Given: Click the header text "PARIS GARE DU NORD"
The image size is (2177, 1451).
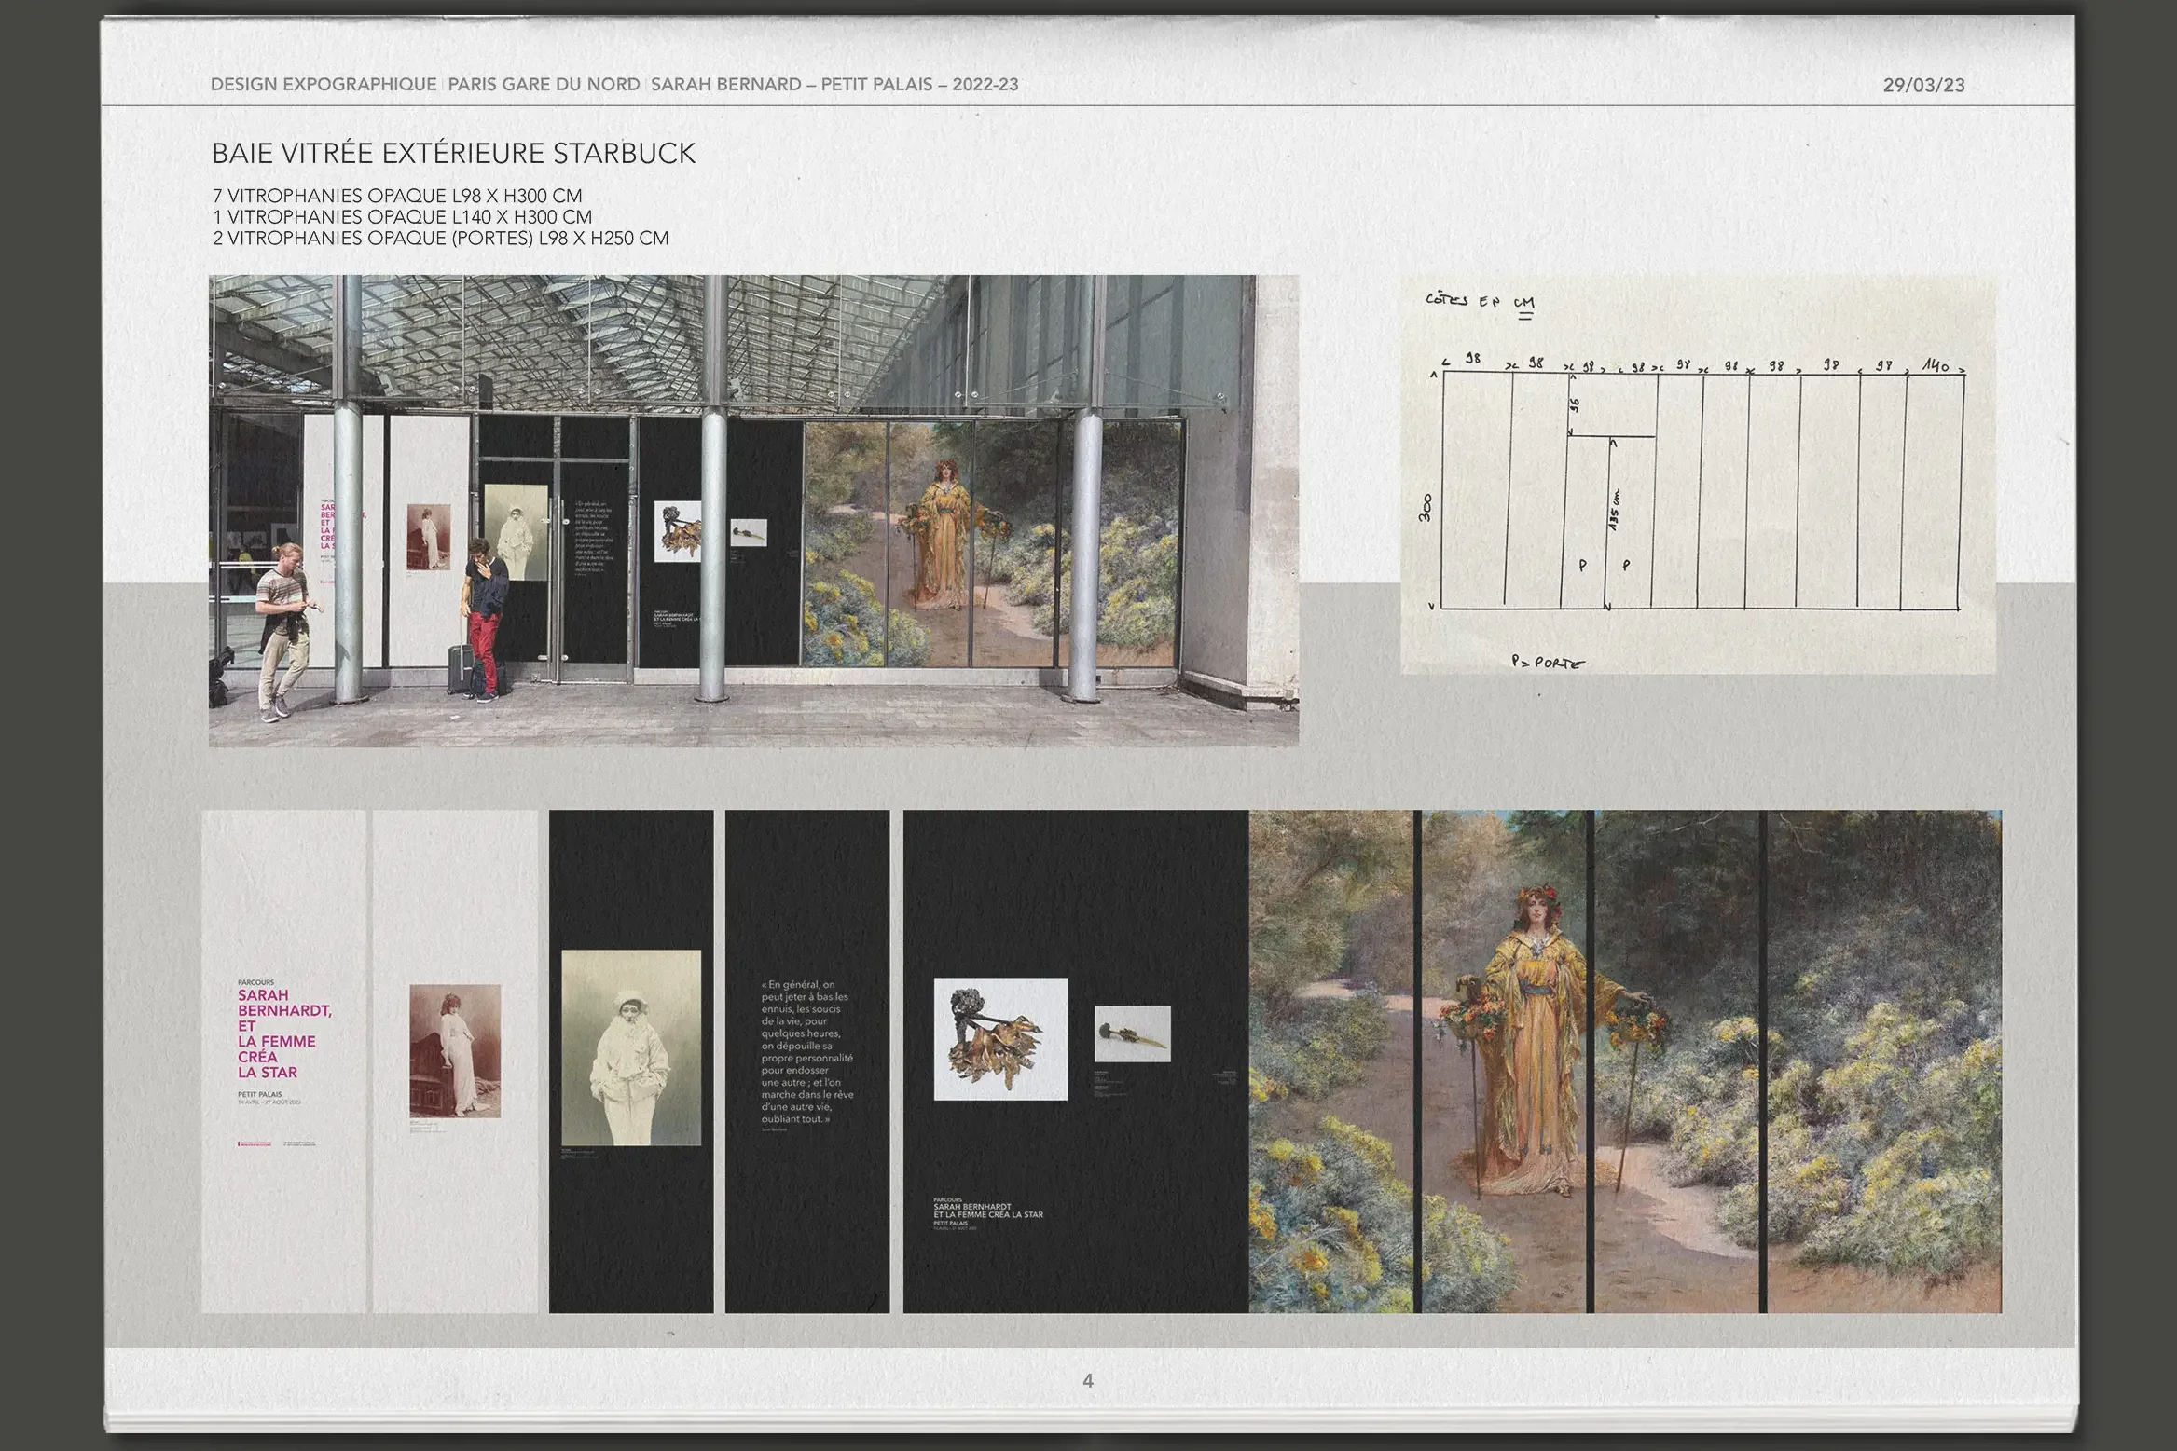Looking at the screenshot, I should click(544, 85).
